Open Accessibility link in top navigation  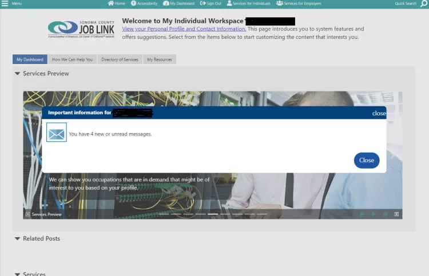pyautogui.click(x=147, y=3)
